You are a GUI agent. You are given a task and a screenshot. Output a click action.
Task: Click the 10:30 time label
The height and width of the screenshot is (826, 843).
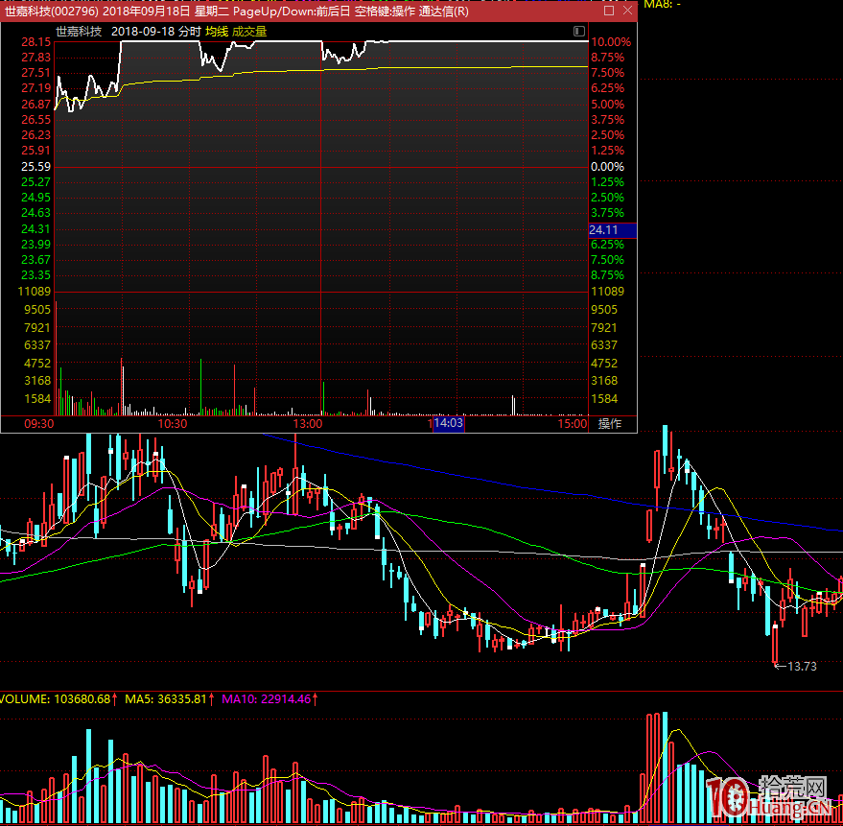[172, 424]
